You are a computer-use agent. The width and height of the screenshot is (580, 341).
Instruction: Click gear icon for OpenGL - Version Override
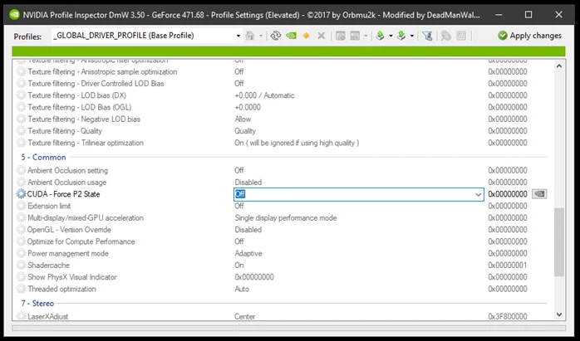coord(21,230)
